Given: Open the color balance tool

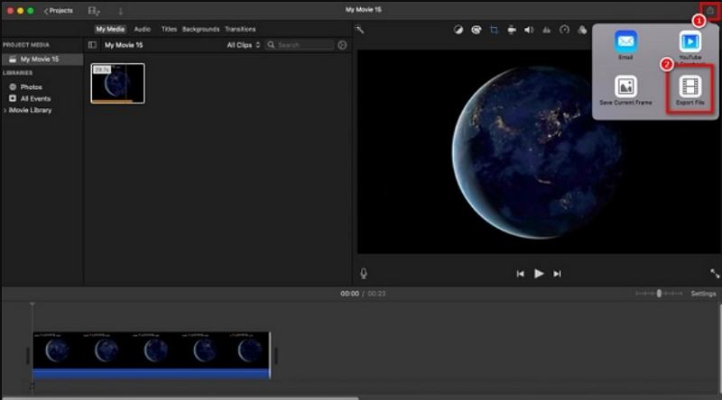Looking at the screenshot, I should (x=458, y=30).
